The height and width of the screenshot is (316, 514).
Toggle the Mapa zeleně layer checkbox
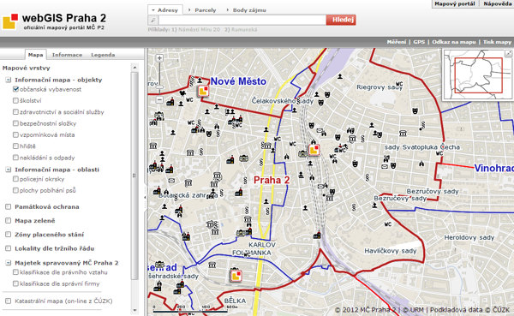tap(9, 221)
